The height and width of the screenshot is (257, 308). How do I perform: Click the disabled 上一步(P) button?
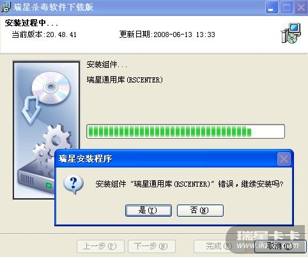[x=100, y=246]
